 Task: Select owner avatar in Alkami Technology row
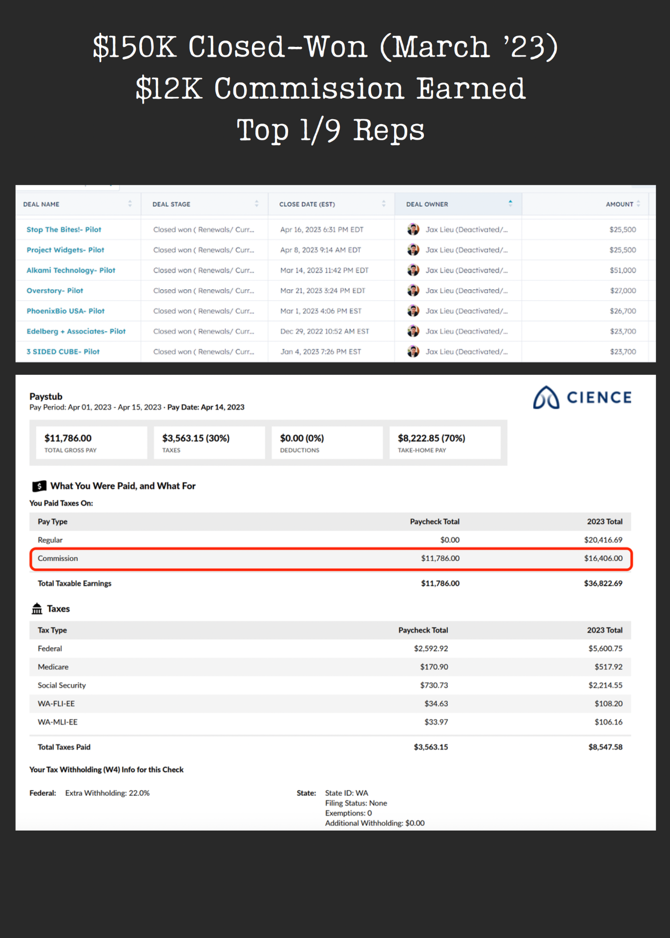(x=413, y=270)
